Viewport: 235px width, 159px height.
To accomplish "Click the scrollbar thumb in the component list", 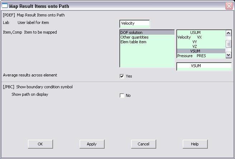I will click(229, 44).
